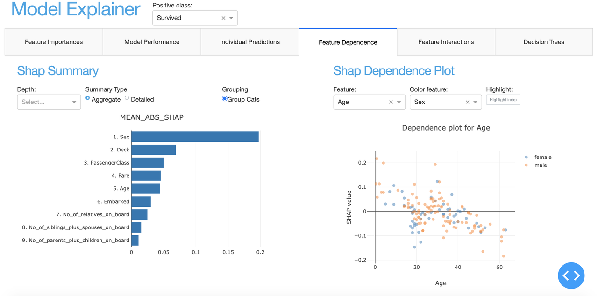Clear the Survived positive class with its x icon
This screenshot has height=296, width=598.
(223, 18)
